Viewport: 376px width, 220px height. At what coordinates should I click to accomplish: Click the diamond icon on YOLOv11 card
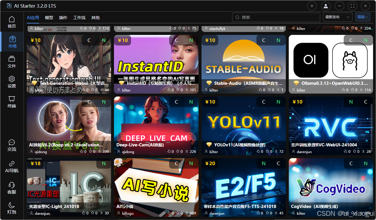coord(209,145)
